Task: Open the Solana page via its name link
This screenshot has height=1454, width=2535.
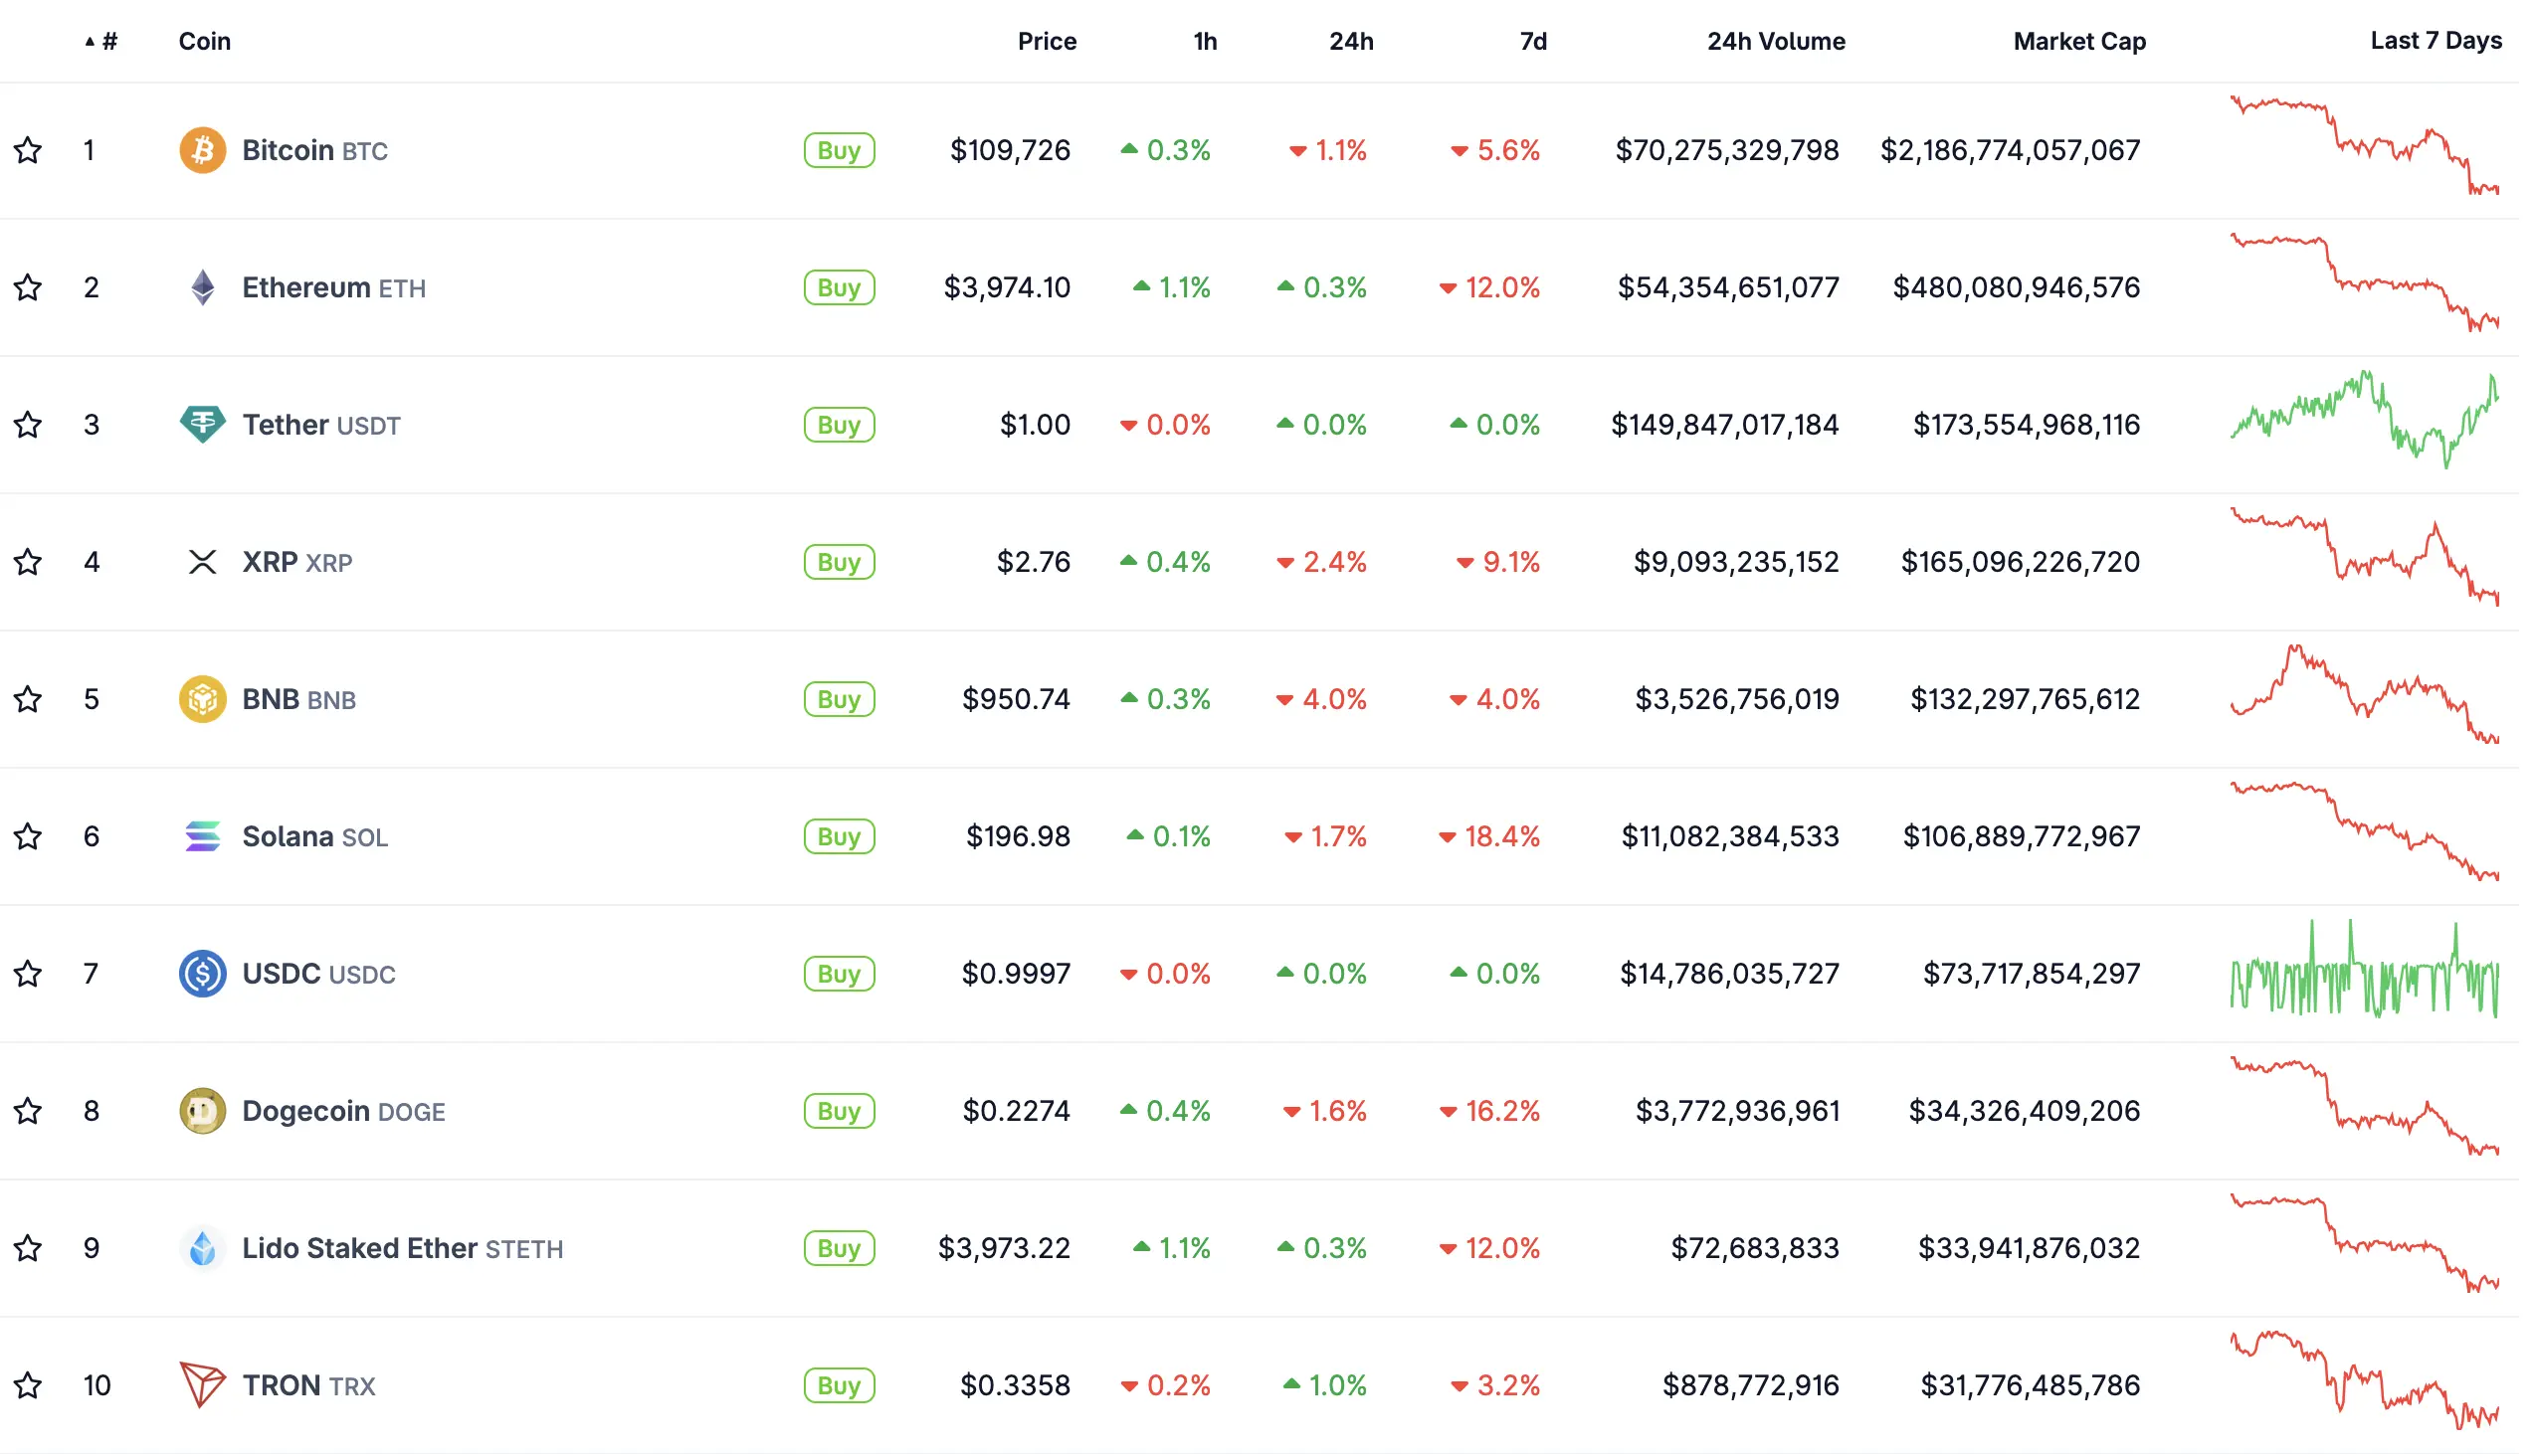Action: [x=288, y=836]
